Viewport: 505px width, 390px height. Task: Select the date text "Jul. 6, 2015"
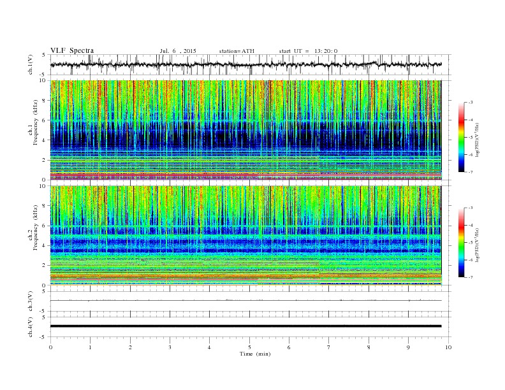coord(178,51)
